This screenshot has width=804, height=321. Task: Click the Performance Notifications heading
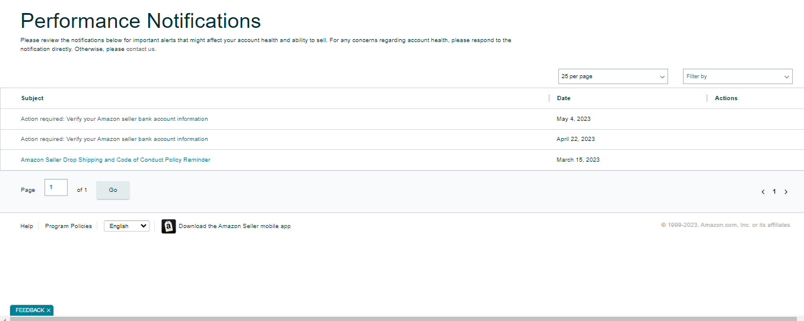141,21
